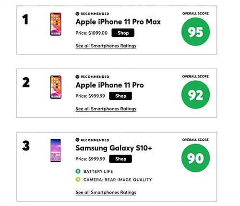This screenshot has height=206, width=240.
Task: Click the Recommended checkmark badge for iPhone 11 Pro
Action: (x=77, y=77)
